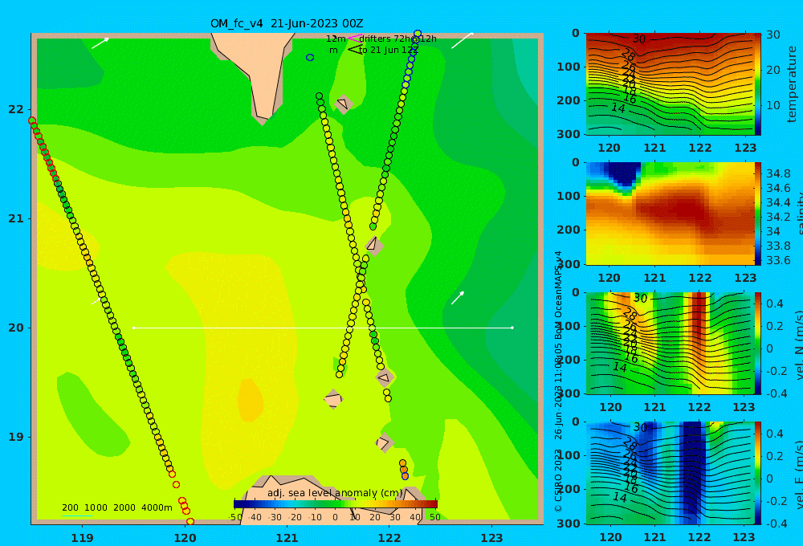Open the temperature section panel

pos(671,84)
